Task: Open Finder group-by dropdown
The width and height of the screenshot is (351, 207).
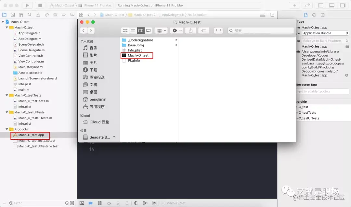Action: (x=162, y=30)
